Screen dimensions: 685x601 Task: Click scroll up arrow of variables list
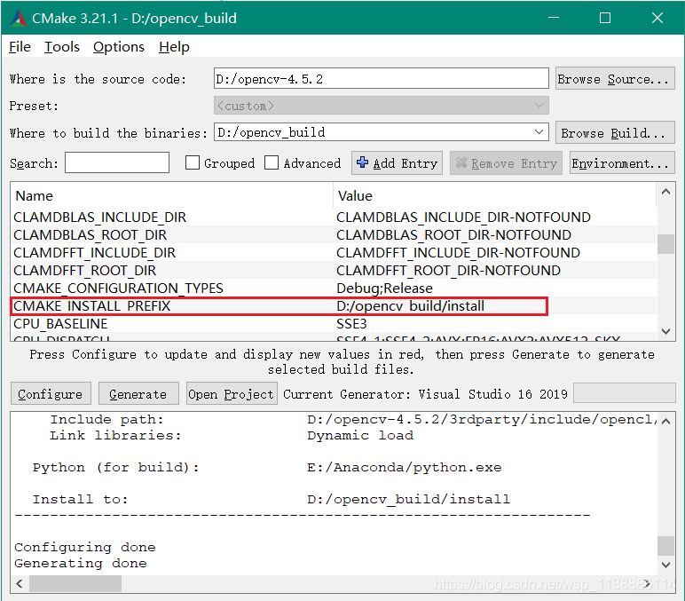pyautogui.click(x=665, y=192)
